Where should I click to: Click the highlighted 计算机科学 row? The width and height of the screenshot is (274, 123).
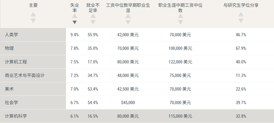click(x=16, y=116)
